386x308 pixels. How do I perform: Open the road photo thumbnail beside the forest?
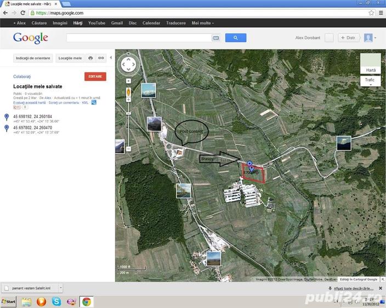[183, 191]
